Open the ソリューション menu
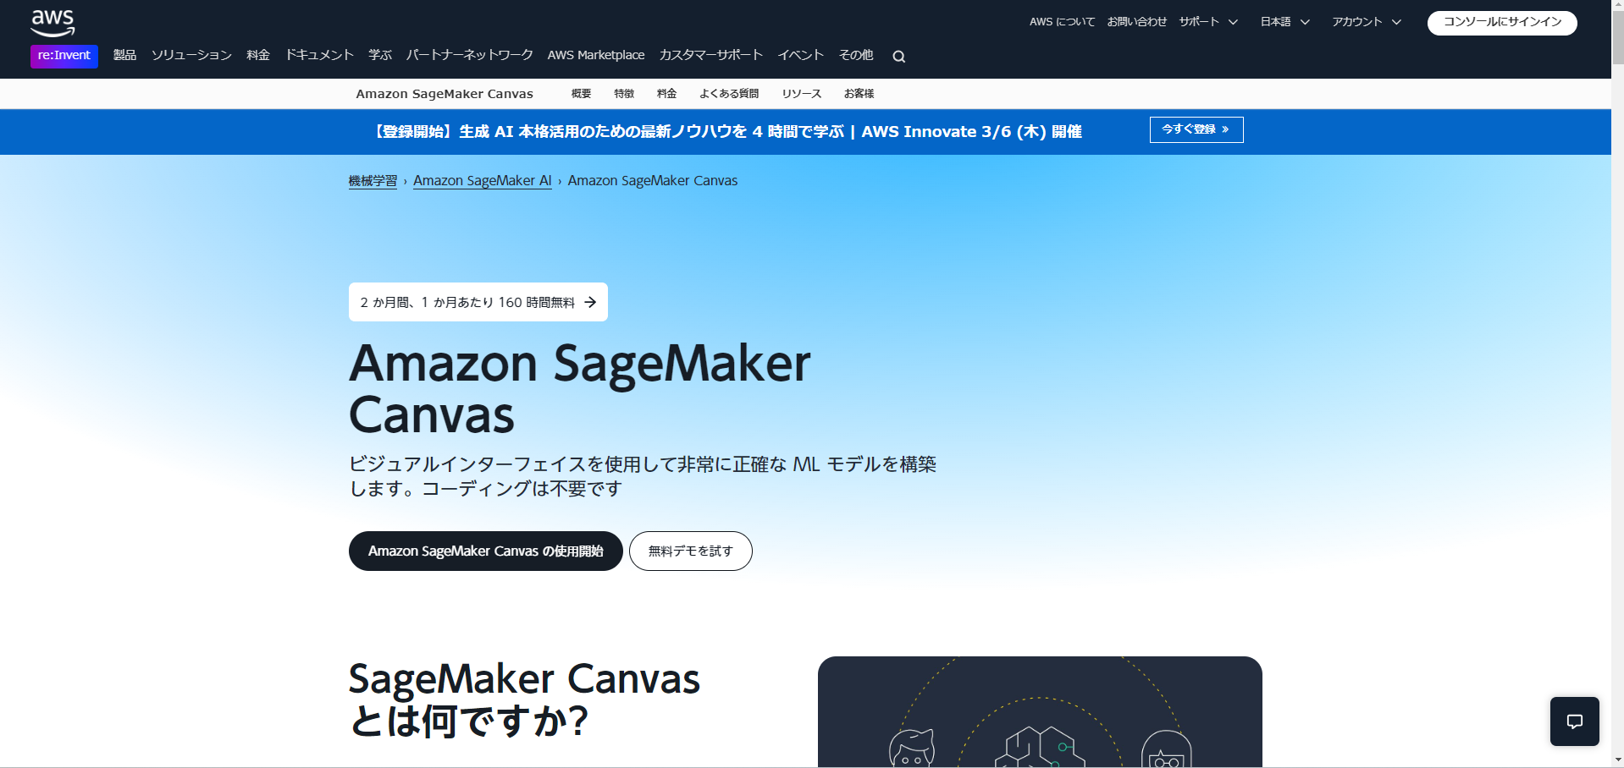1624x768 pixels. tap(191, 55)
